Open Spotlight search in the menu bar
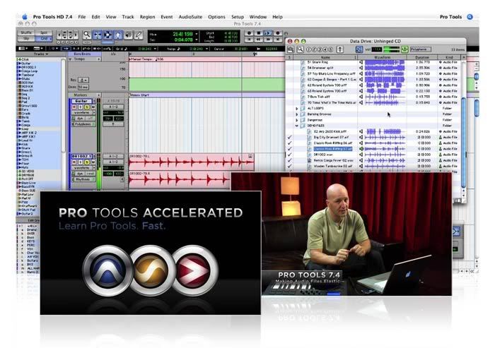Image resolution: width=495 pixels, height=348 pixels. tap(470, 17)
